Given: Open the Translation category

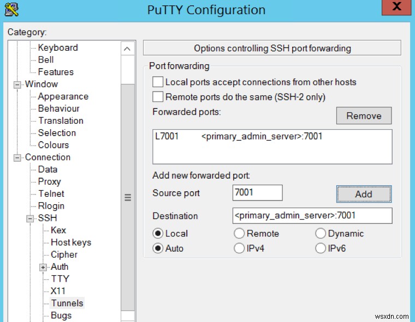Looking at the screenshot, I should pyautogui.click(x=61, y=120).
